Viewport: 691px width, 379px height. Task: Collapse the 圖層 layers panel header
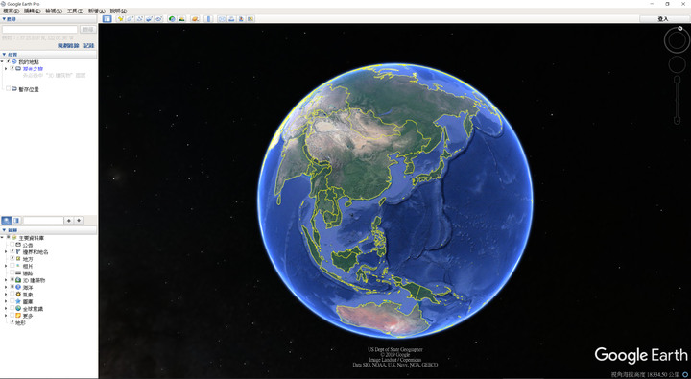tap(49, 230)
